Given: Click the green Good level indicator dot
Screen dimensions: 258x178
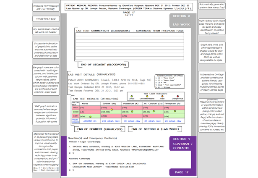Looking at the screenshot, I should click(x=132, y=96).
